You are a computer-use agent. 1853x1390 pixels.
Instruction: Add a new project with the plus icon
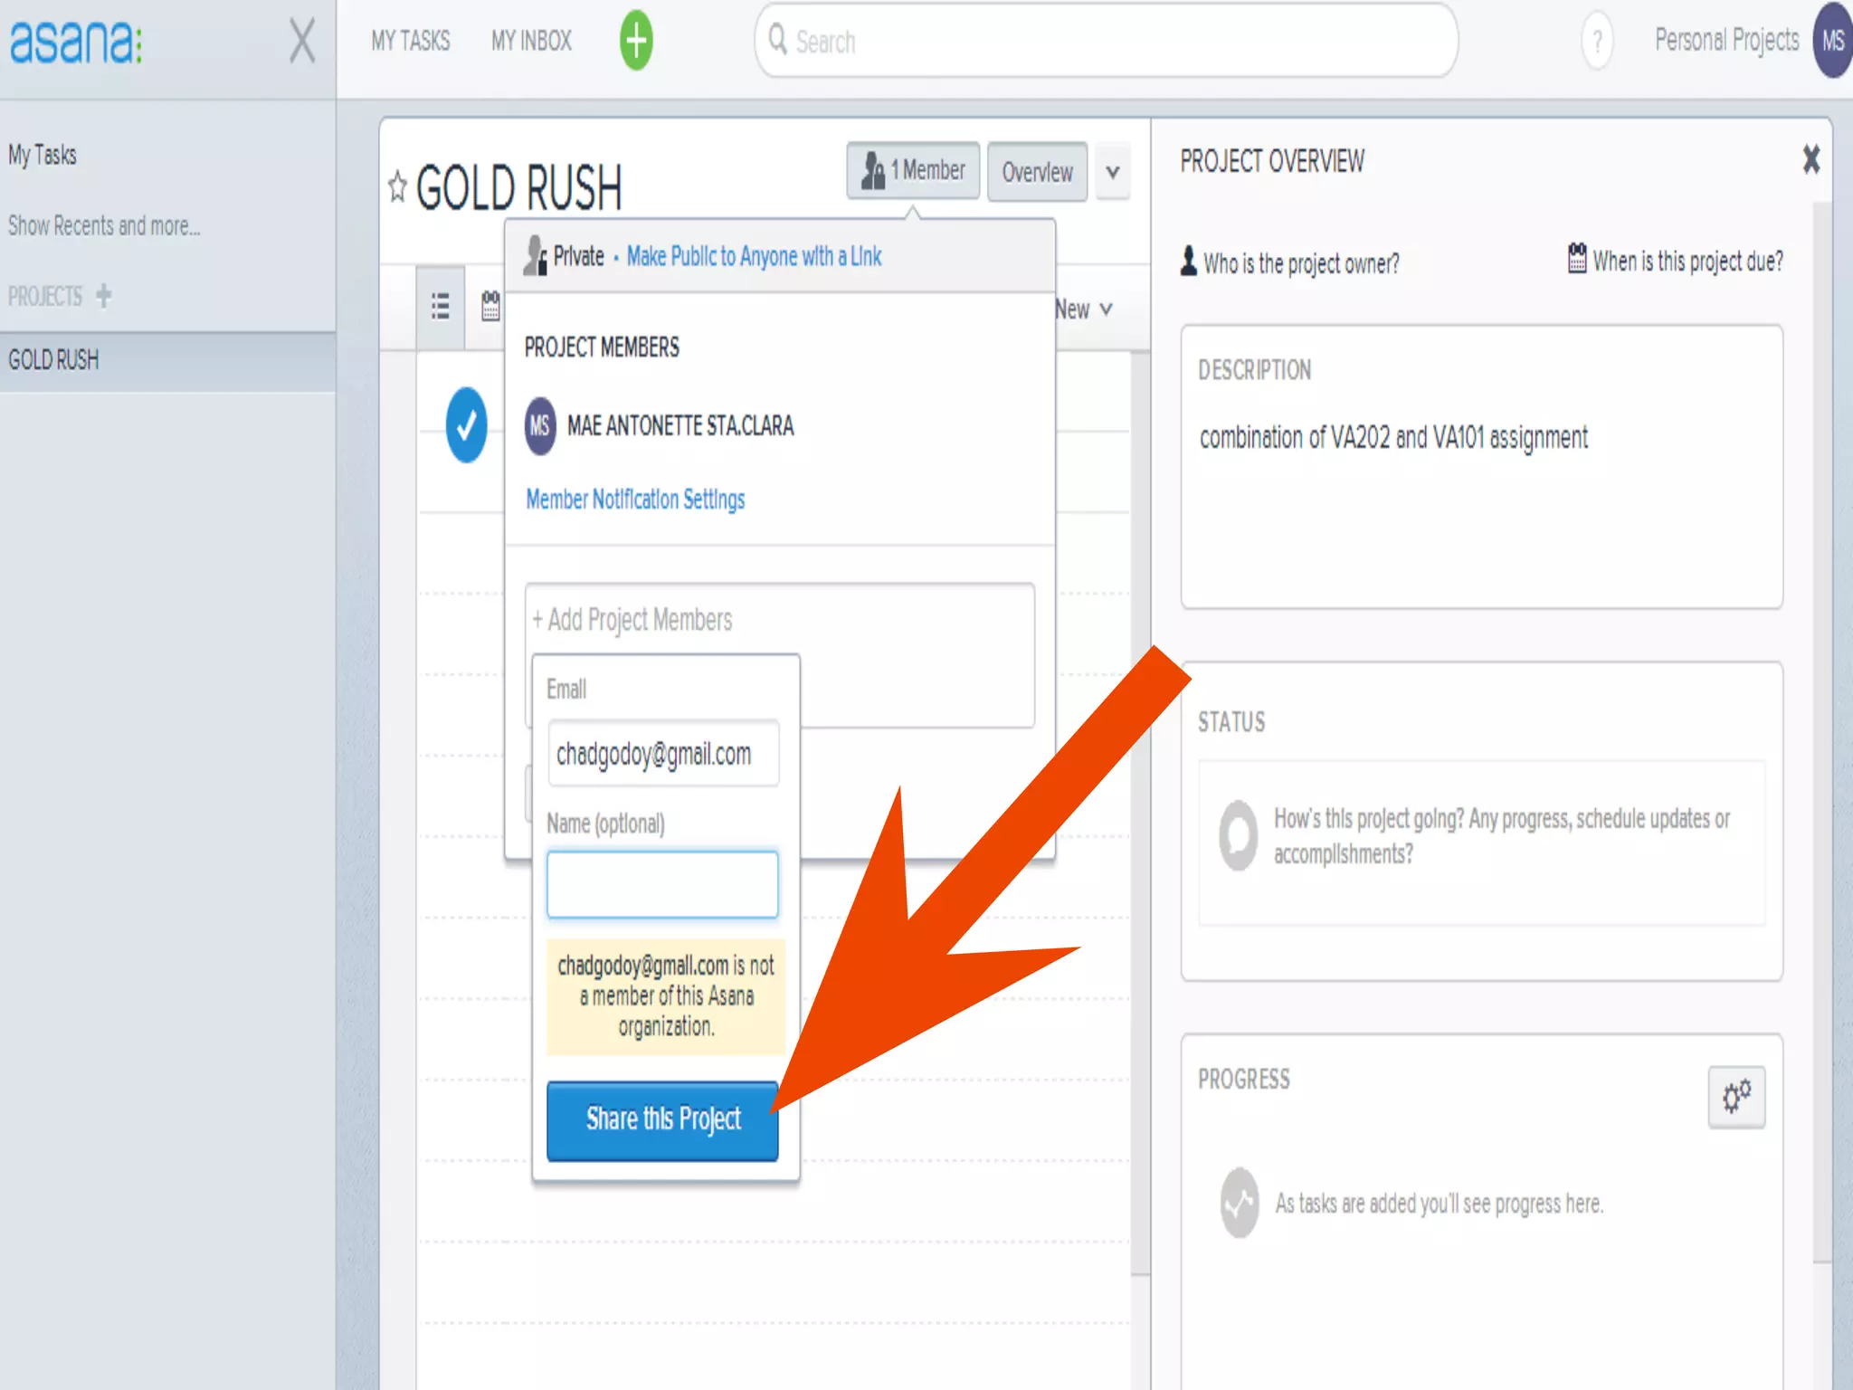pyautogui.click(x=104, y=296)
